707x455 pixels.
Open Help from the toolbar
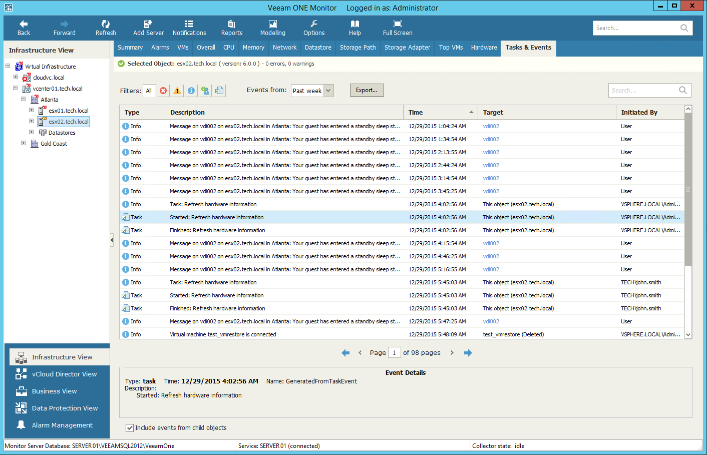point(355,28)
